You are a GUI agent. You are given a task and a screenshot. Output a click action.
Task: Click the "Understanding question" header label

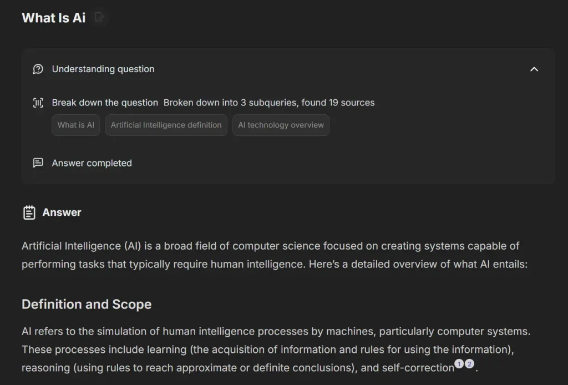point(103,69)
